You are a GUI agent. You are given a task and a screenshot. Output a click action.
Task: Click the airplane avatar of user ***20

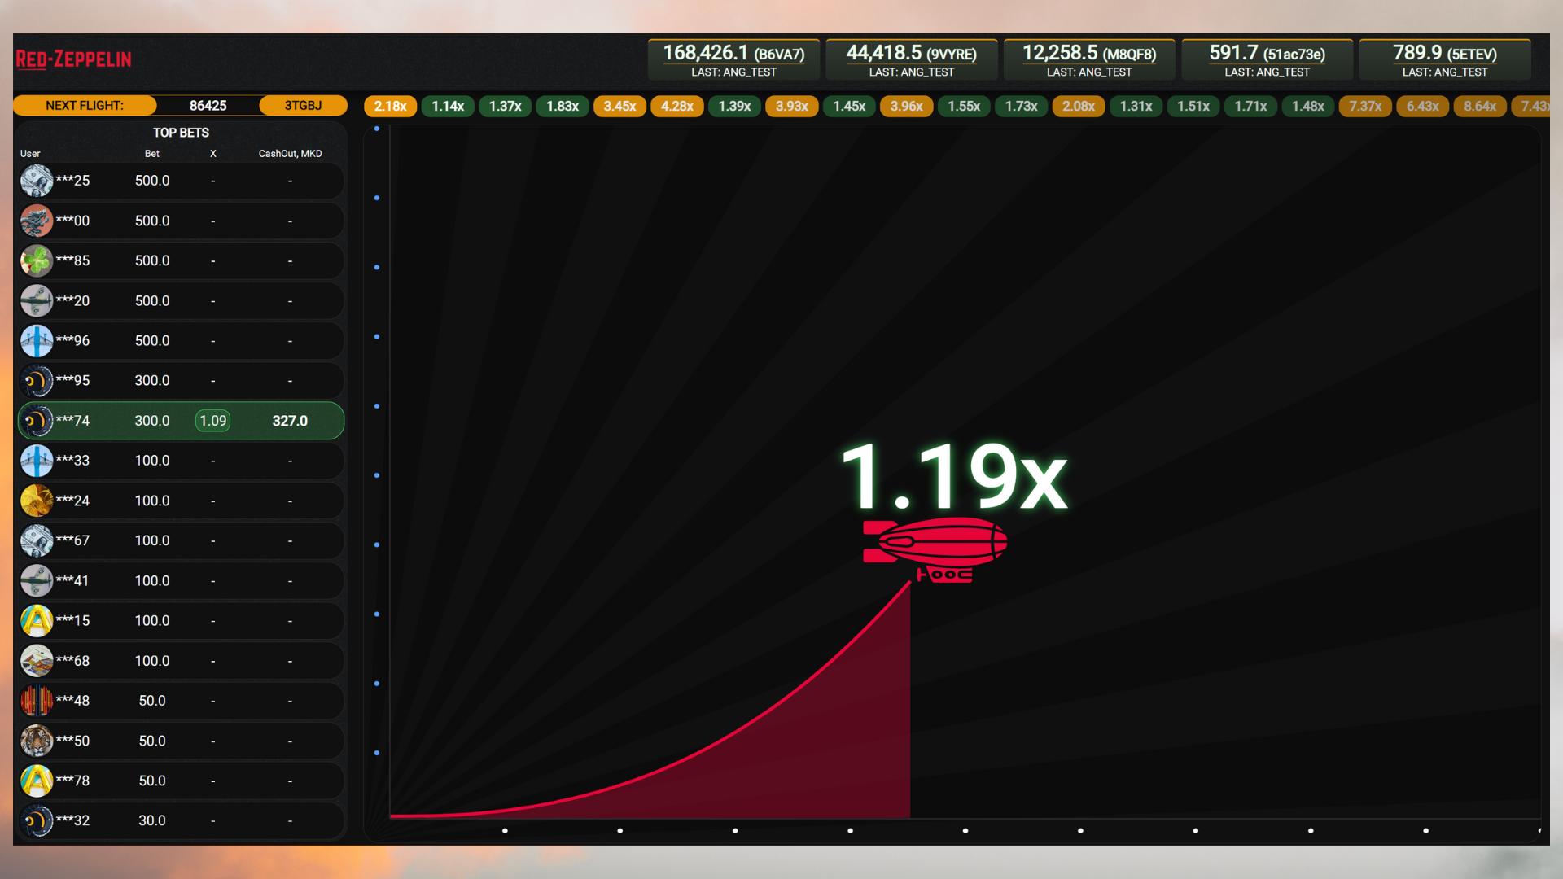(37, 300)
